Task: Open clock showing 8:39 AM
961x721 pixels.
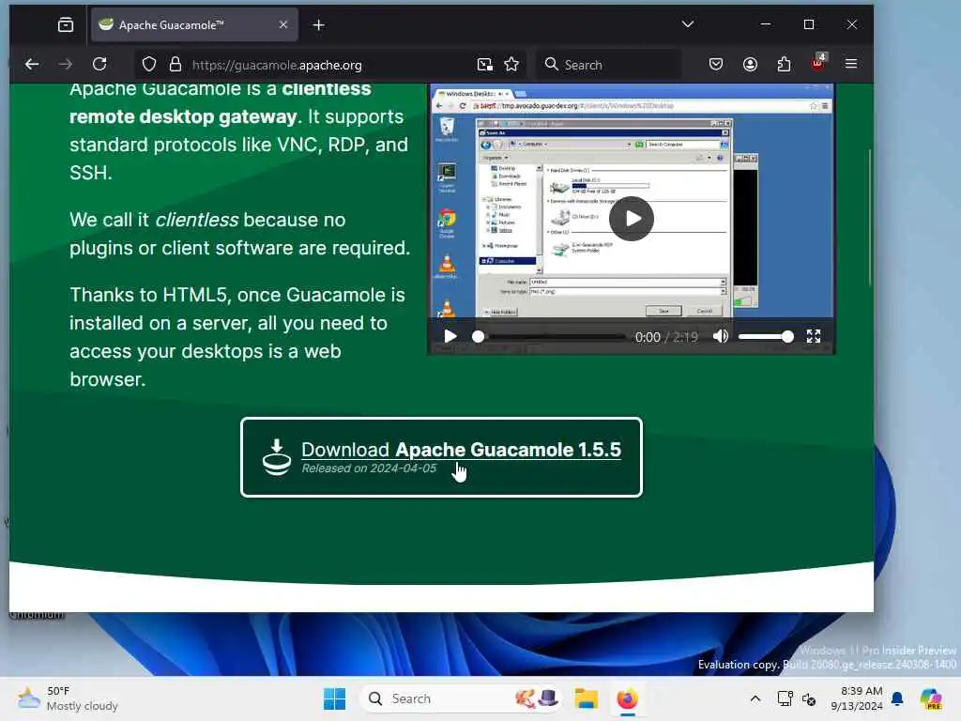Action: click(x=862, y=691)
